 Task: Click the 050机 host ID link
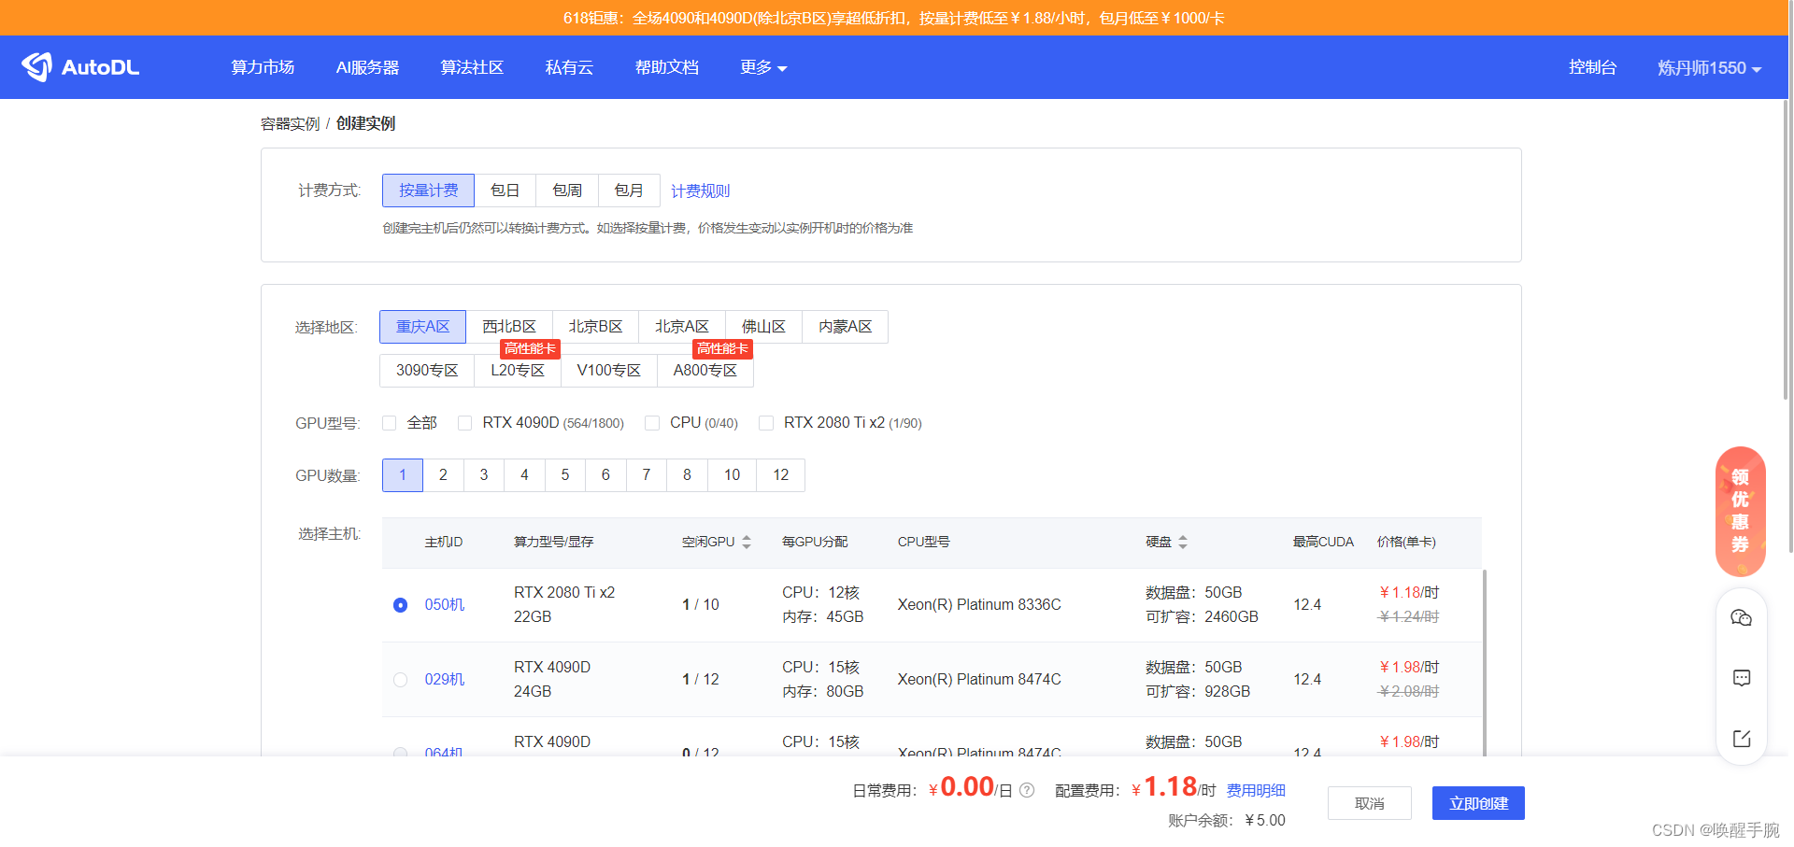pyautogui.click(x=445, y=605)
